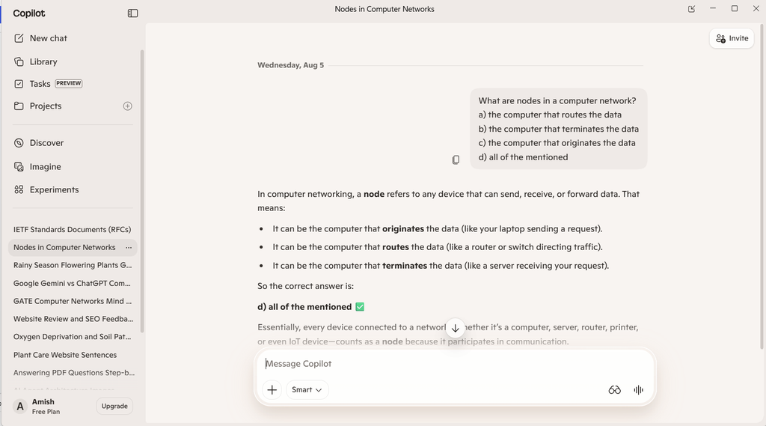Add a new project with plus icon

127,106
